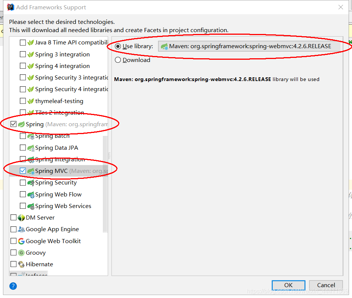Screen dimensions: 352x298
Task: Click the 'library will be used' status message
Action: [217, 79]
